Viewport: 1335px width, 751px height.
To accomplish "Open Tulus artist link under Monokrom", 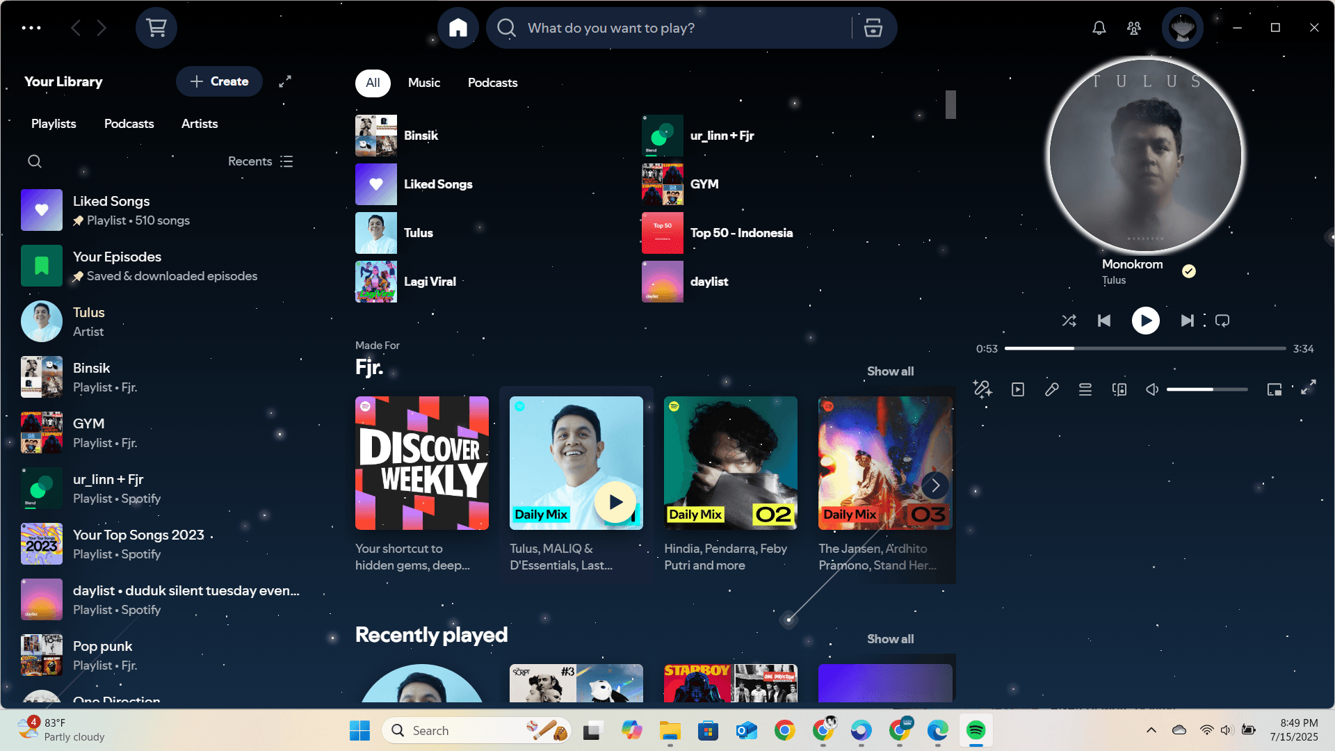I will pyautogui.click(x=1114, y=280).
